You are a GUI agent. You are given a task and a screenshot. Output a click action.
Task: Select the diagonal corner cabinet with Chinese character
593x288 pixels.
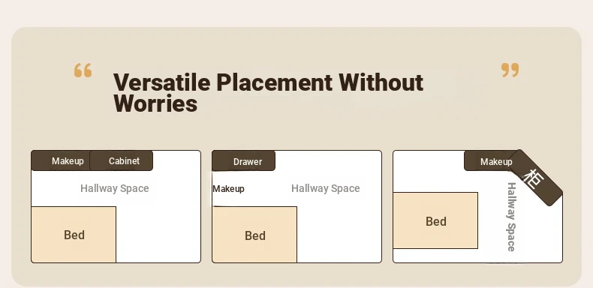(535, 178)
